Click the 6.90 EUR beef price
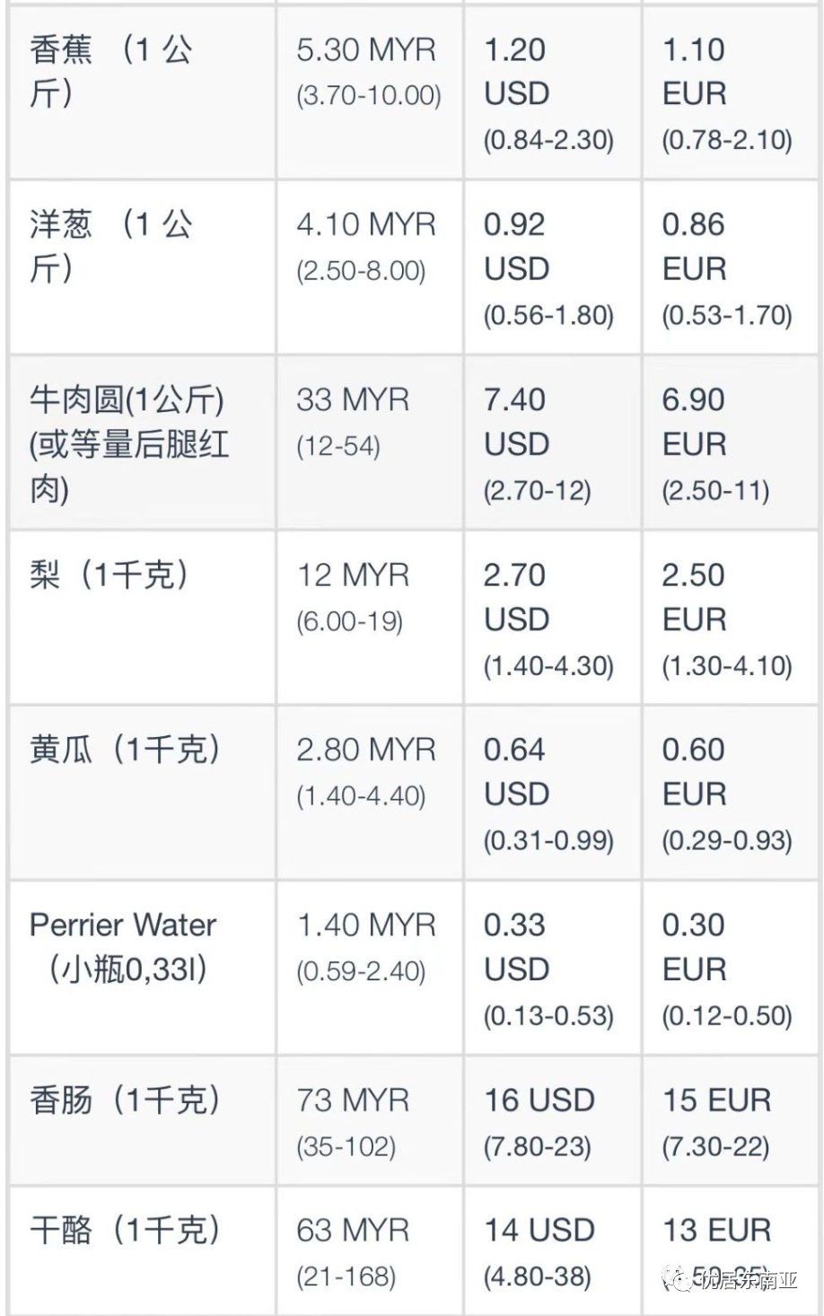Screen dimensions: 824x1316 [694, 421]
